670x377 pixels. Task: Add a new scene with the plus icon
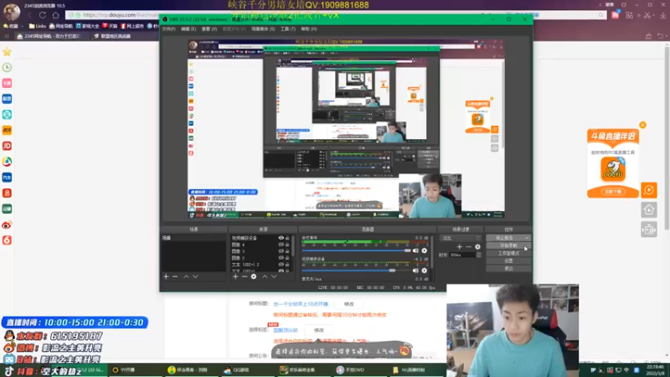click(166, 276)
